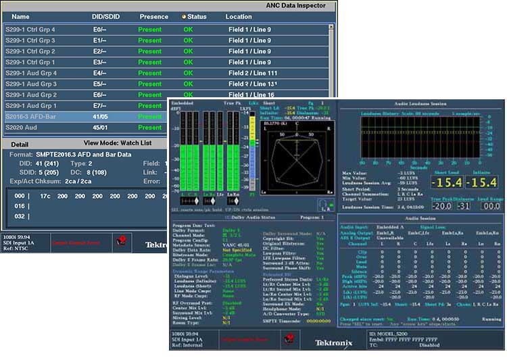This screenshot has height=358, width=507.
Task: Click the red alarm icon in ANC Data Inspector status bar
Action: (122, 241)
